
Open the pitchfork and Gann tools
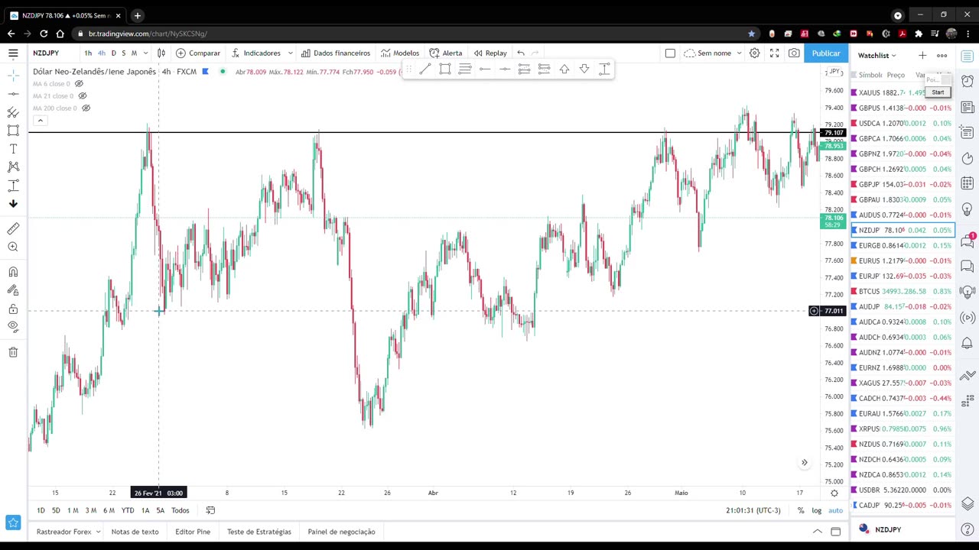pyautogui.click(x=13, y=112)
